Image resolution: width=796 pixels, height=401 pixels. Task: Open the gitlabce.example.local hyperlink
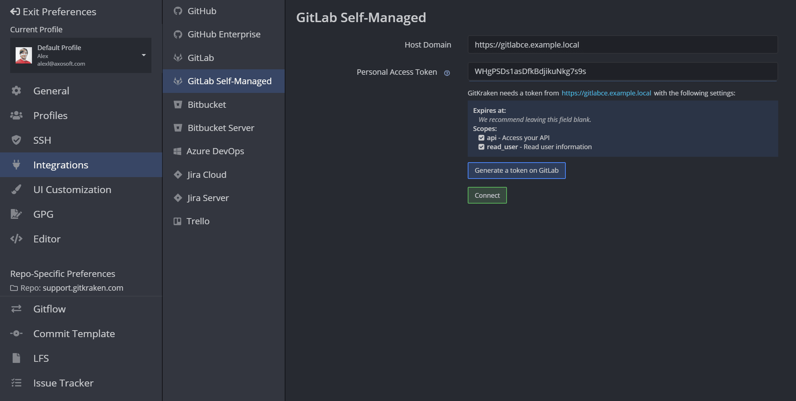click(x=606, y=93)
